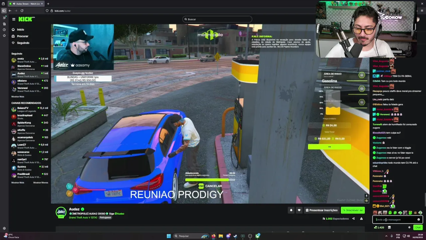Collapse recommended channels with Mostrar Menos
Image resolution: width=426 pixels, height=240 pixels.
tap(41, 183)
